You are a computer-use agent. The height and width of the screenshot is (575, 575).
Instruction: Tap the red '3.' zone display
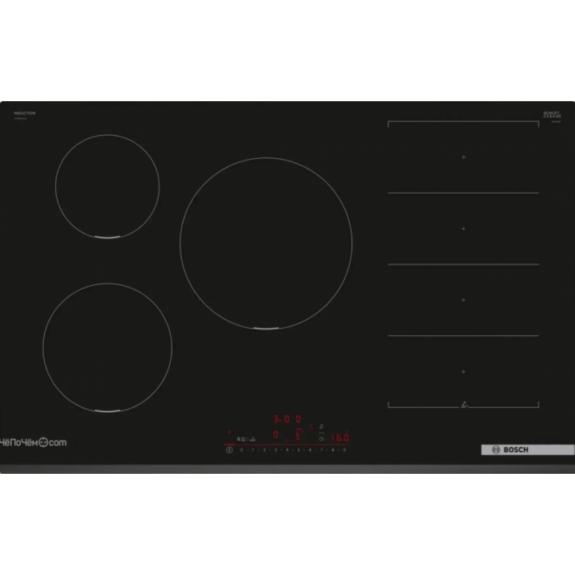(277, 419)
